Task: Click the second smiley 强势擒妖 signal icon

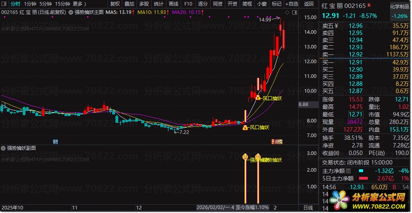Action: 258,157
